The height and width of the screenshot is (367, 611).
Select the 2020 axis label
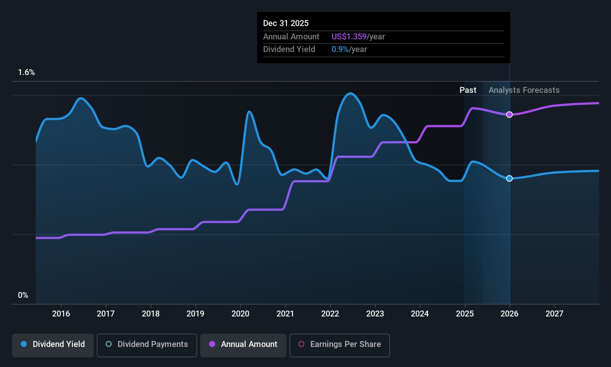coord(240,314)
